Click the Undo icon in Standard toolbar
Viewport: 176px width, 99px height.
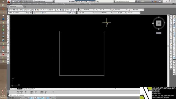point(42,10)
